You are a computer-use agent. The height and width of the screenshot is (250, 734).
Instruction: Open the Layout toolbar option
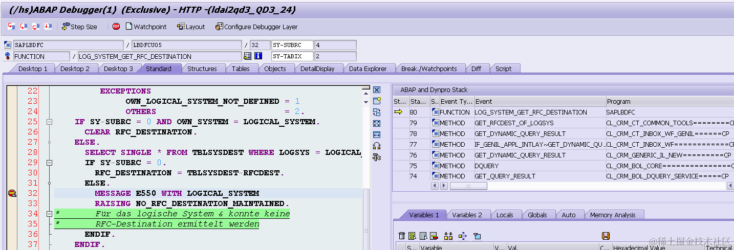tap(191, 27)
